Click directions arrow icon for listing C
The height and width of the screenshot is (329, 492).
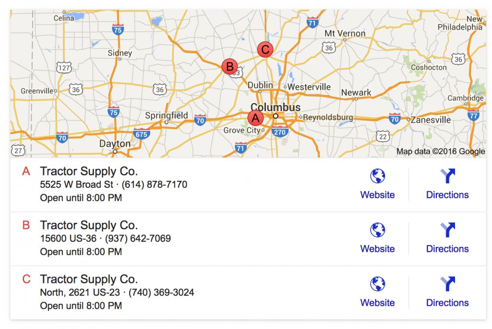[447, 284]
